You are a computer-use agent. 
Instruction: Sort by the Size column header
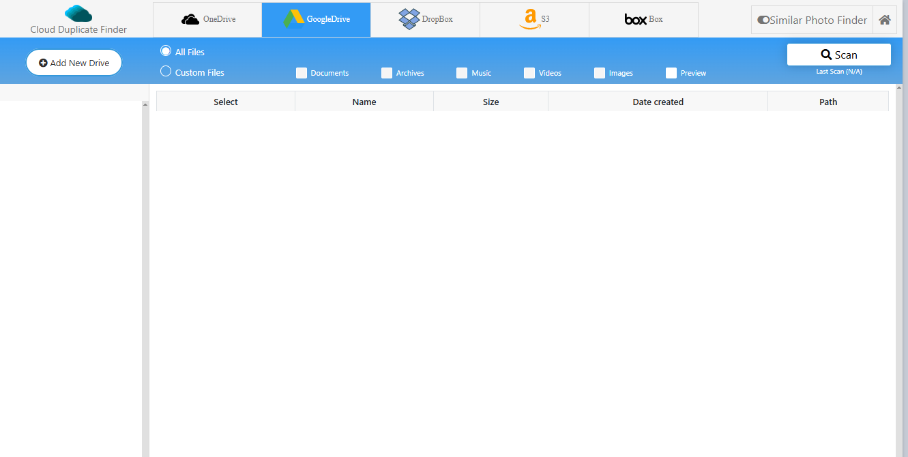pyautogui.click(x=491, y=102)
